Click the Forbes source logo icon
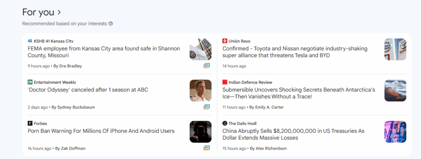 tap(30, 123)
